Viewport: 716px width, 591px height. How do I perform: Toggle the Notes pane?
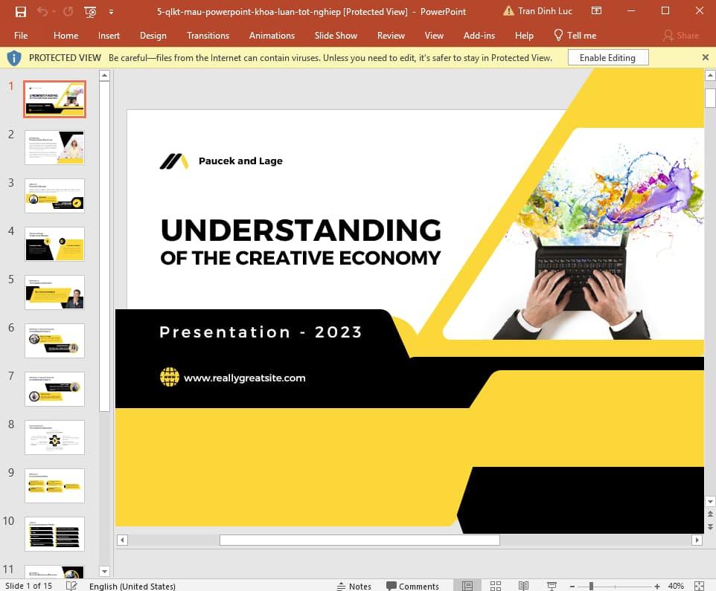pyautogui.click(x=354, y=586)
